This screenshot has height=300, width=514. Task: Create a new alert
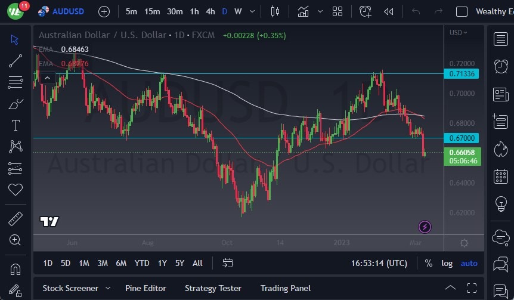365,12
